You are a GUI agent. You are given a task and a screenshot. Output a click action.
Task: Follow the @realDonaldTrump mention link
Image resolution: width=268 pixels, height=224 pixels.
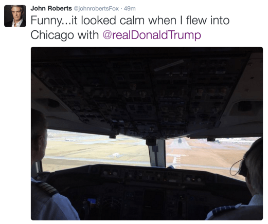152,35
